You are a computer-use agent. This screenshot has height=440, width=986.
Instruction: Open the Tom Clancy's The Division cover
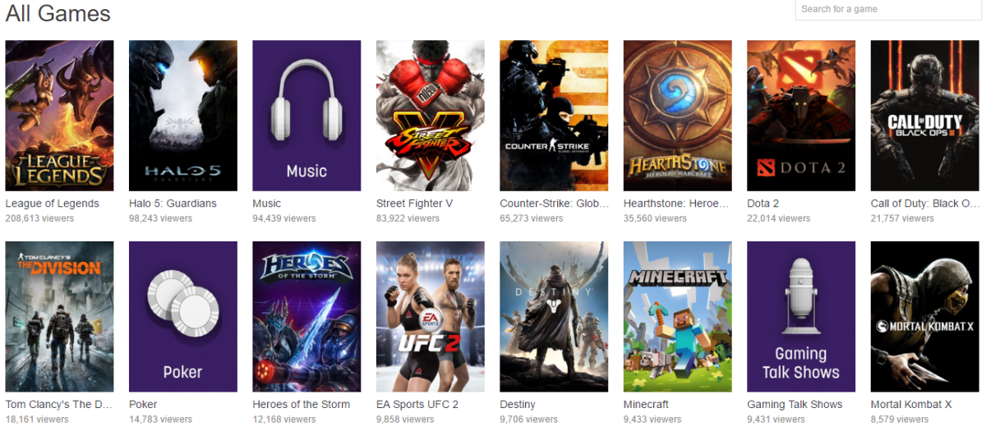click(x=59, y=317)
